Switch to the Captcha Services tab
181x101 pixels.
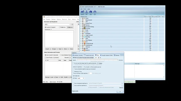(89, 55)
